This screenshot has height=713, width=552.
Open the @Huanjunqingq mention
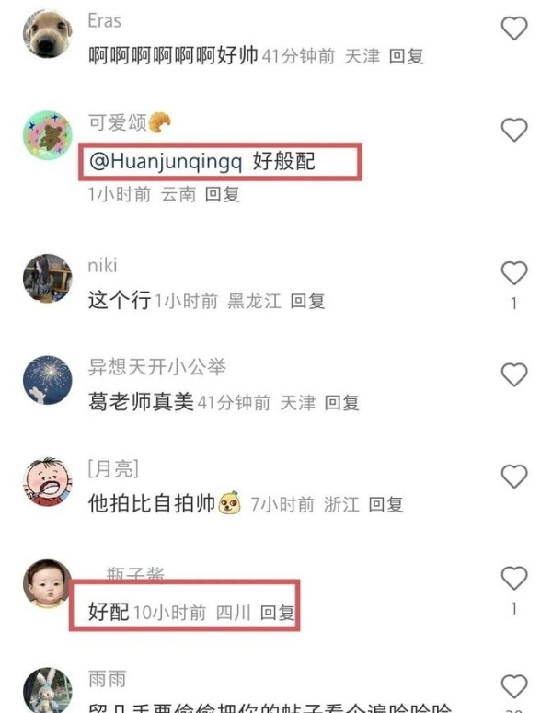pos(166,161)
